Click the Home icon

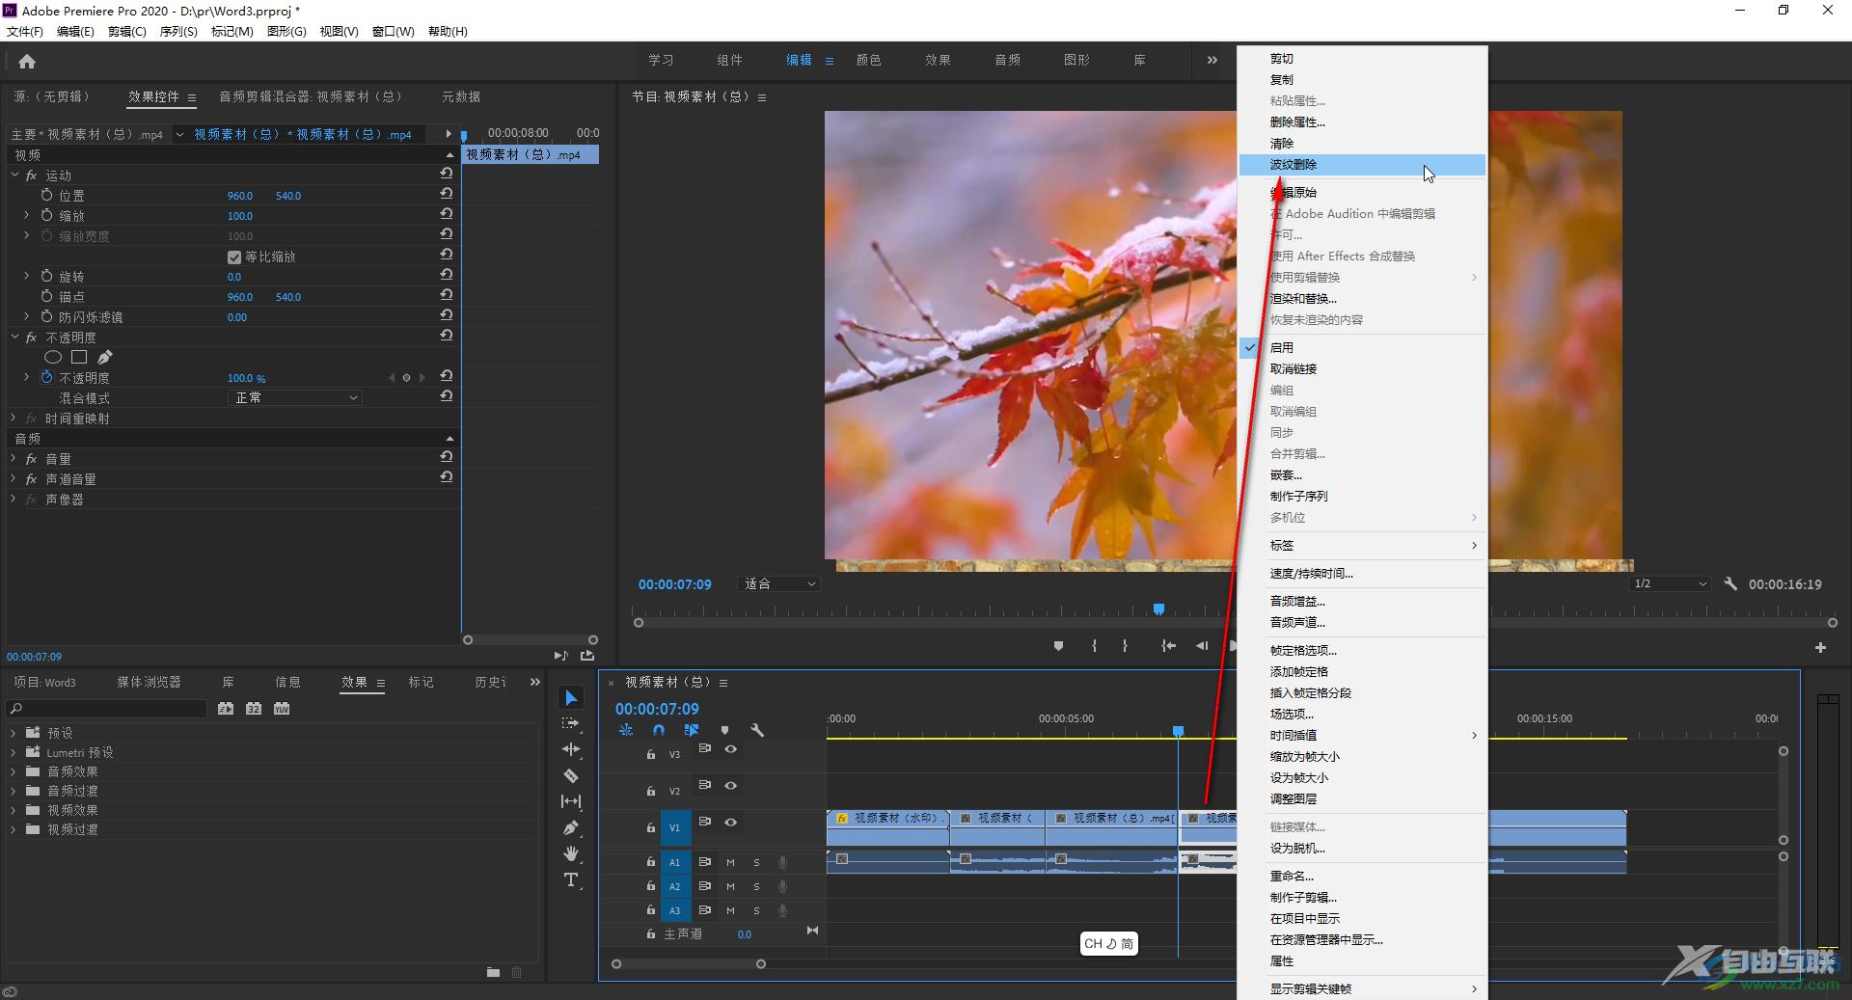[27, 62]
